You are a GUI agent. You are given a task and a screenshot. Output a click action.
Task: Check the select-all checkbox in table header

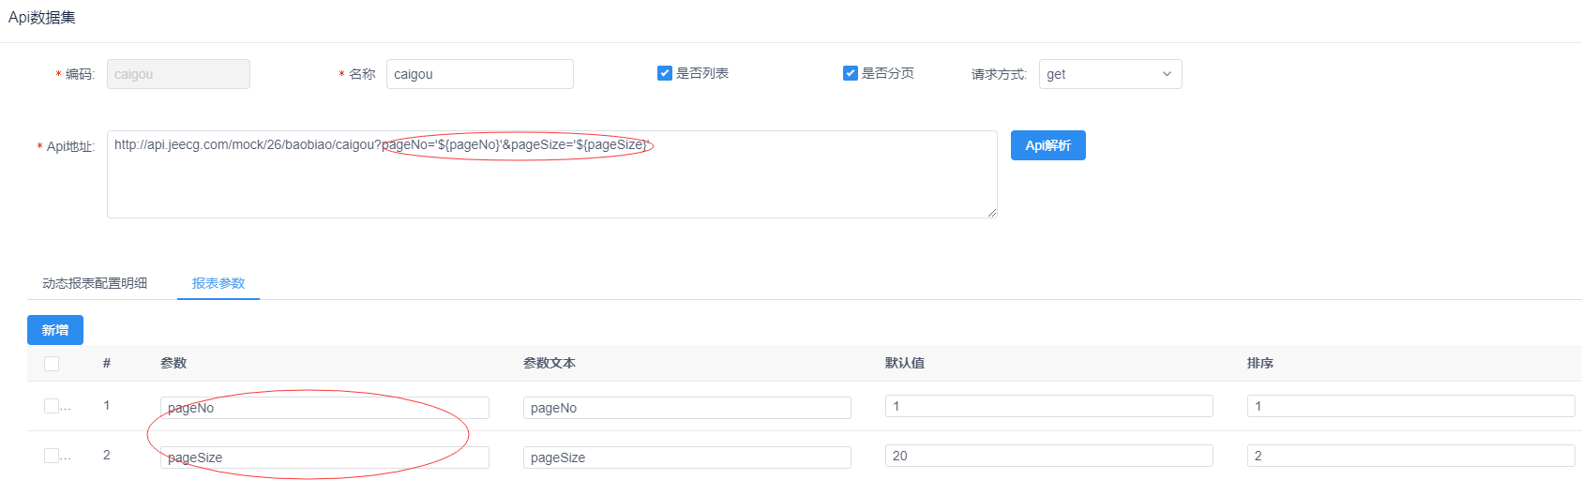52,364
